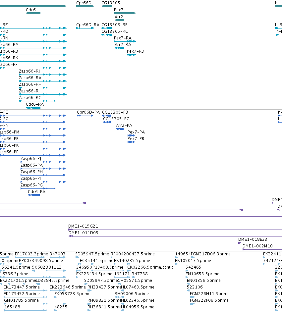282x312 pixels.
Task: Select EST CK02266.5prime.contig
Action: 150,267
